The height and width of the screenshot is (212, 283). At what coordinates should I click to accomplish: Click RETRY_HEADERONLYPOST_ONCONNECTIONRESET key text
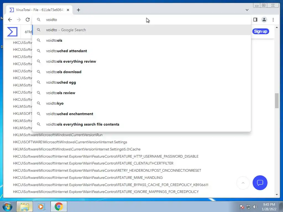pos(107,171)
